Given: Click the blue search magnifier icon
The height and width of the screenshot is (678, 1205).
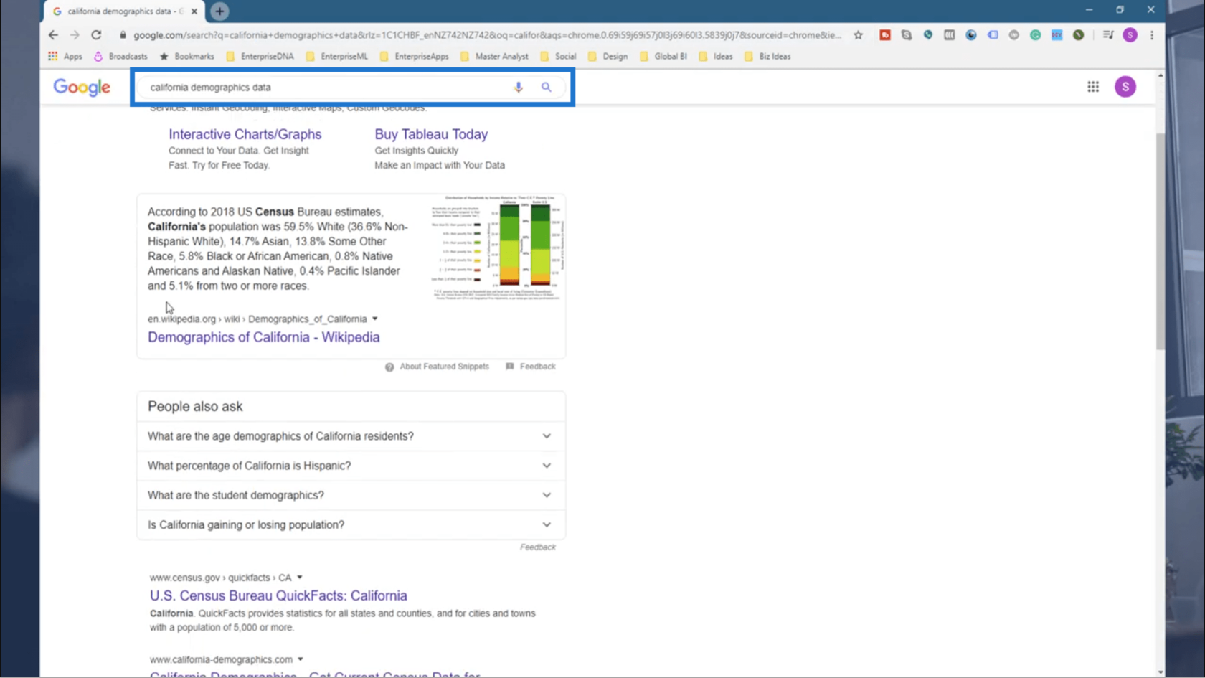Looking at the screenshot, I should 547,87.
